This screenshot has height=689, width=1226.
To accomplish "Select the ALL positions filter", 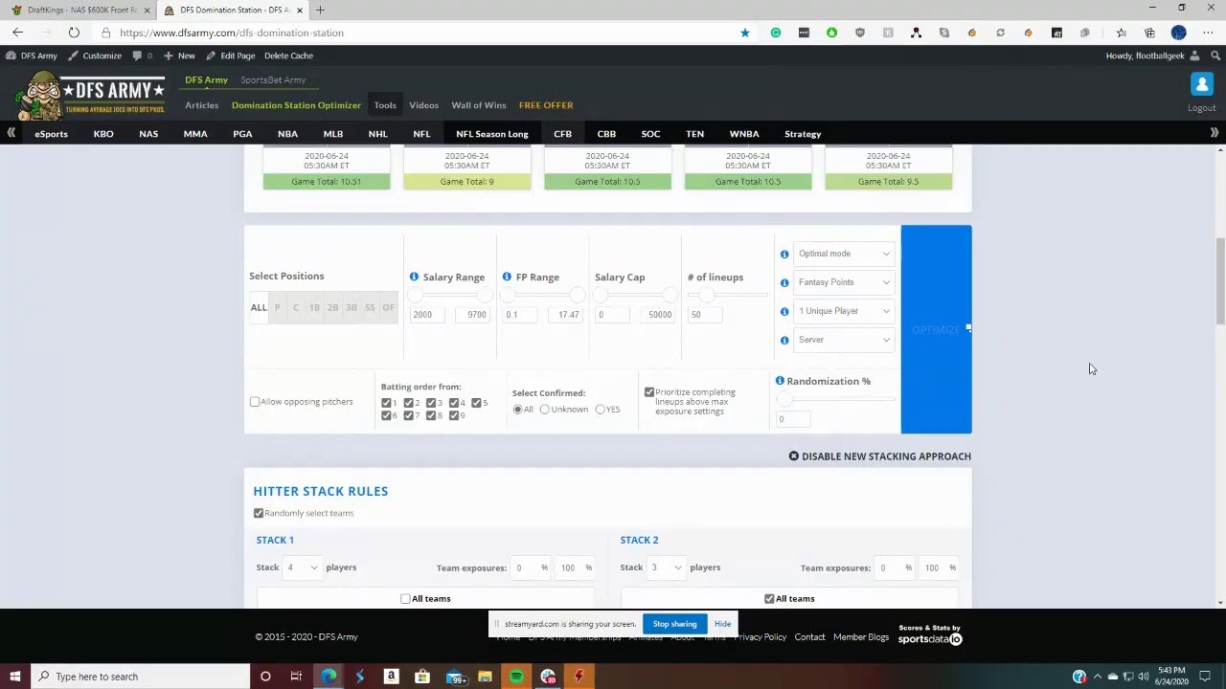I will tap(259, 308).
